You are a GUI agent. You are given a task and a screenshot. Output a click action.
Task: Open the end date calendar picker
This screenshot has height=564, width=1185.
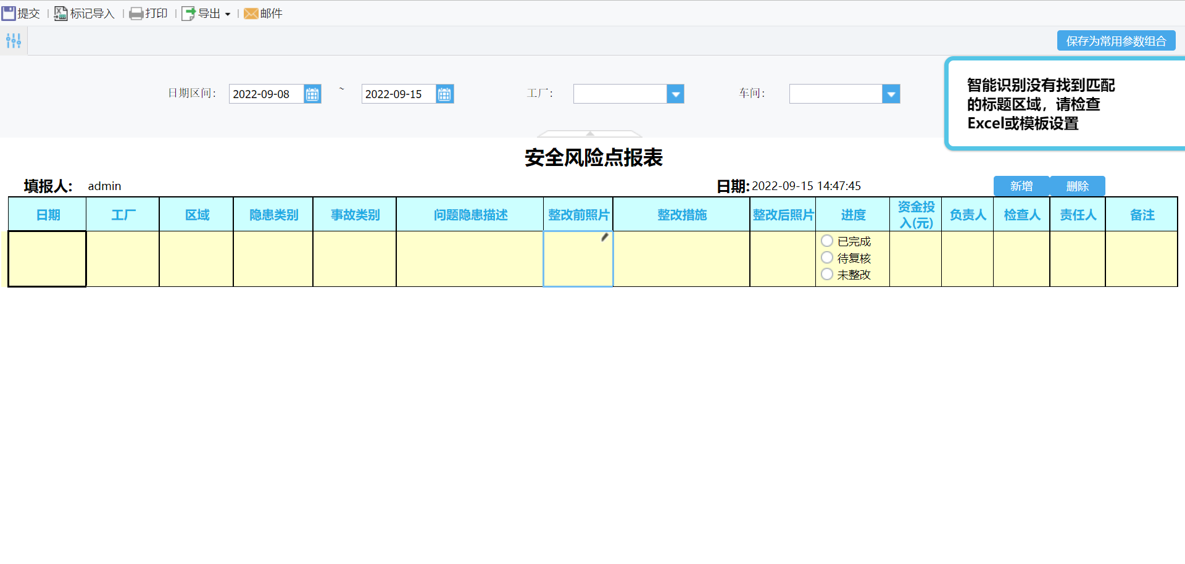(444, 94)
